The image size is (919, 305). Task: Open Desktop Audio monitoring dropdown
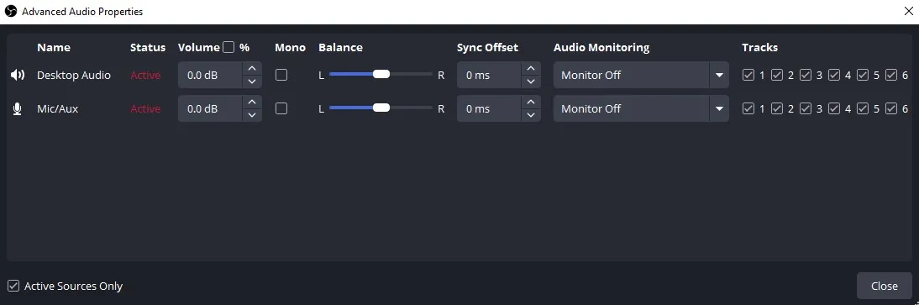point(641,75)
